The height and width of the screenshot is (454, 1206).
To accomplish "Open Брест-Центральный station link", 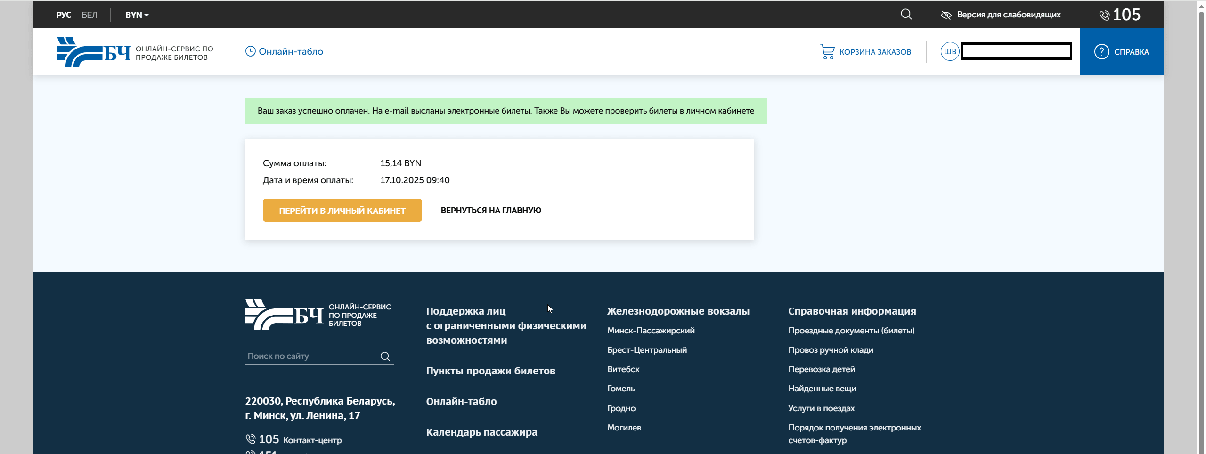I will (x=647, y=350).
